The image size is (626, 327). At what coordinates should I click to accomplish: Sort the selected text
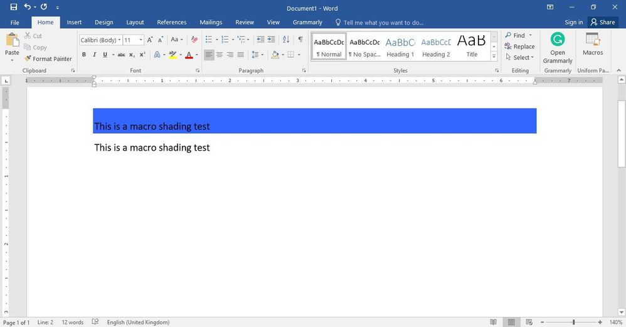pyautogui.click(x=286, y=39)
